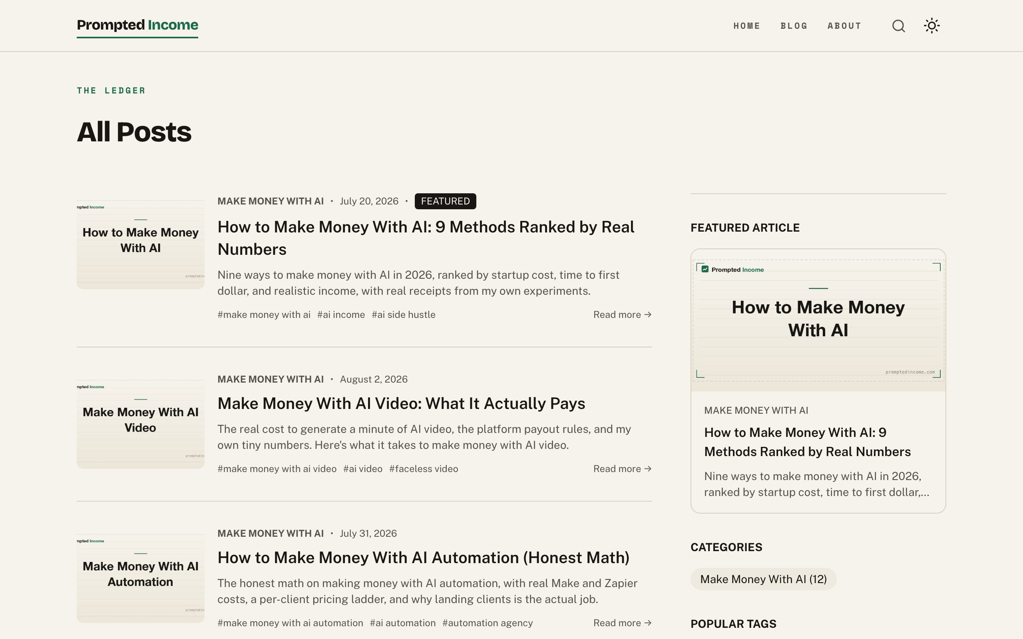Click the AI video post excerpt text
This screenshot has width=1023, height=639.
click(x=424, y=437)
